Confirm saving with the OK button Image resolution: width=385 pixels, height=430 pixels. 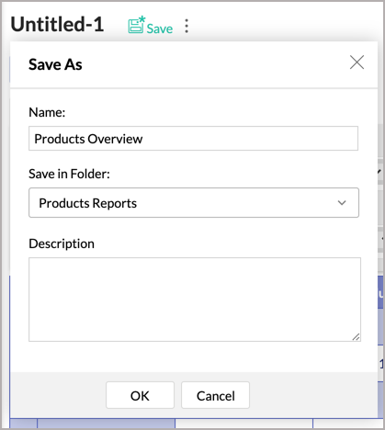point(140,395)
